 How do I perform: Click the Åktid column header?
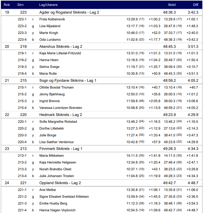coord(172,5)
